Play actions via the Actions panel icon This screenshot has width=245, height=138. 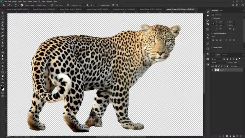[207, 15]
